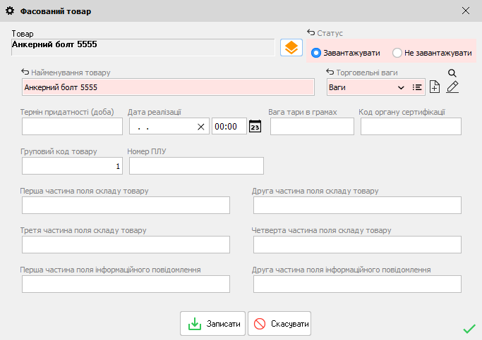The height and width of the screenshot is (340, 482).
Task: Click the undo arrow next to Статус
Action: [x=311, y=33]
